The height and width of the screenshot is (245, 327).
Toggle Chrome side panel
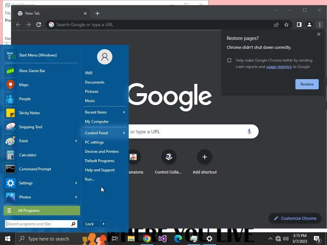[299, 25]
